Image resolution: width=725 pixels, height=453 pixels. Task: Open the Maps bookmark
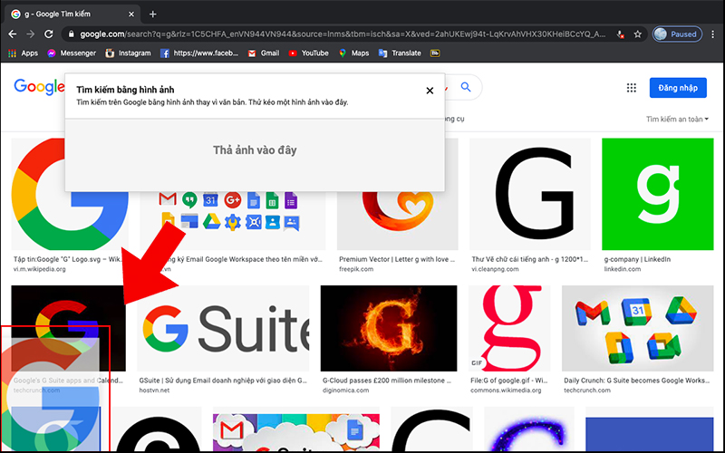[353, 53]
